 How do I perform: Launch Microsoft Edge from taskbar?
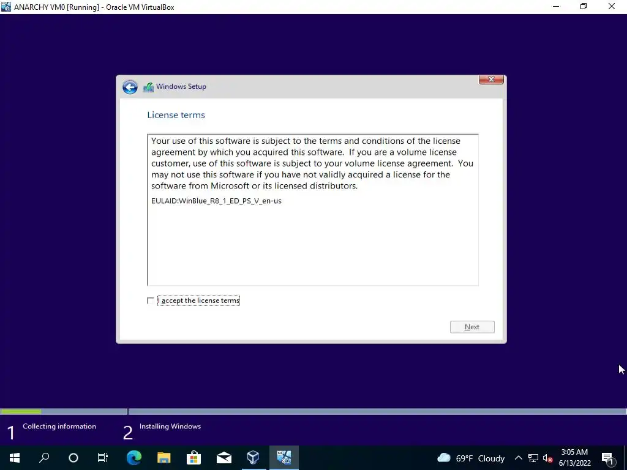click(134, 458)
